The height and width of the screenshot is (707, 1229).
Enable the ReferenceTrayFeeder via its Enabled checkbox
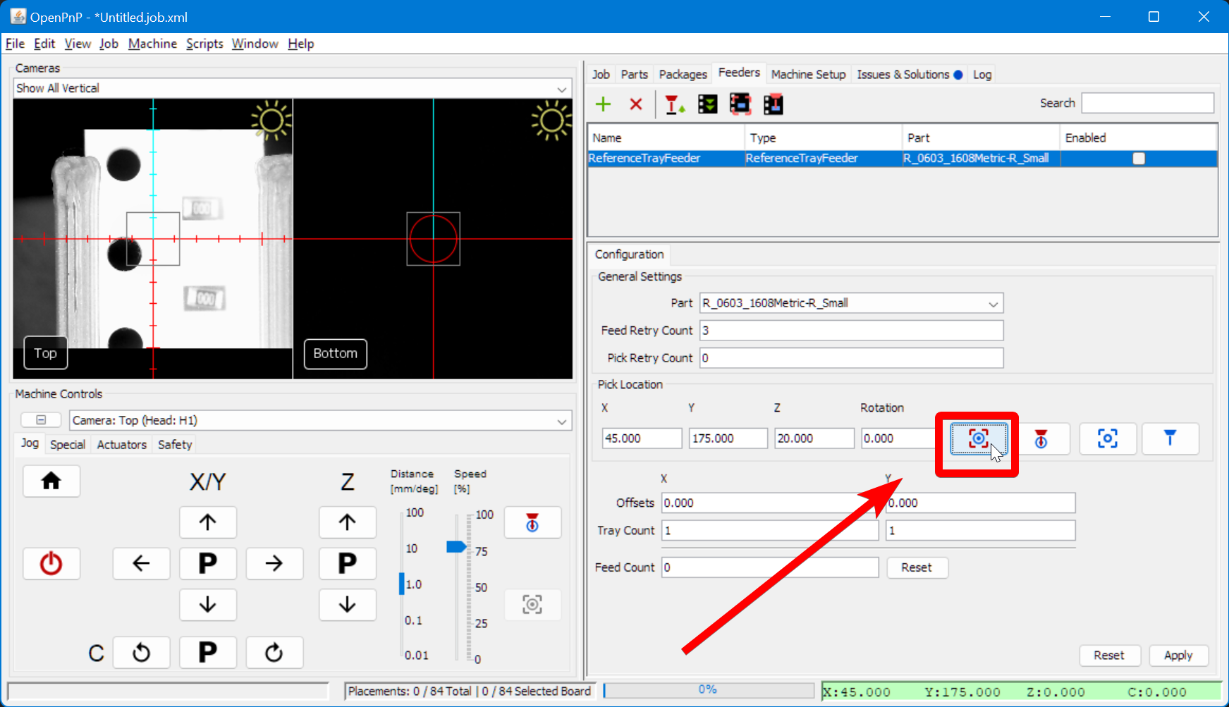click(1139, 159)
